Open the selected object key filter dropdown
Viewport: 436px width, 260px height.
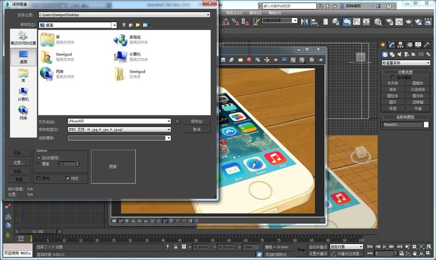(x=346, y=246)
